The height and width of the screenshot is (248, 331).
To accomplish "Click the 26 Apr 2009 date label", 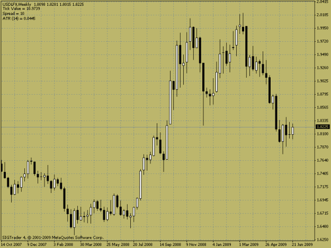I will [276, 245].
